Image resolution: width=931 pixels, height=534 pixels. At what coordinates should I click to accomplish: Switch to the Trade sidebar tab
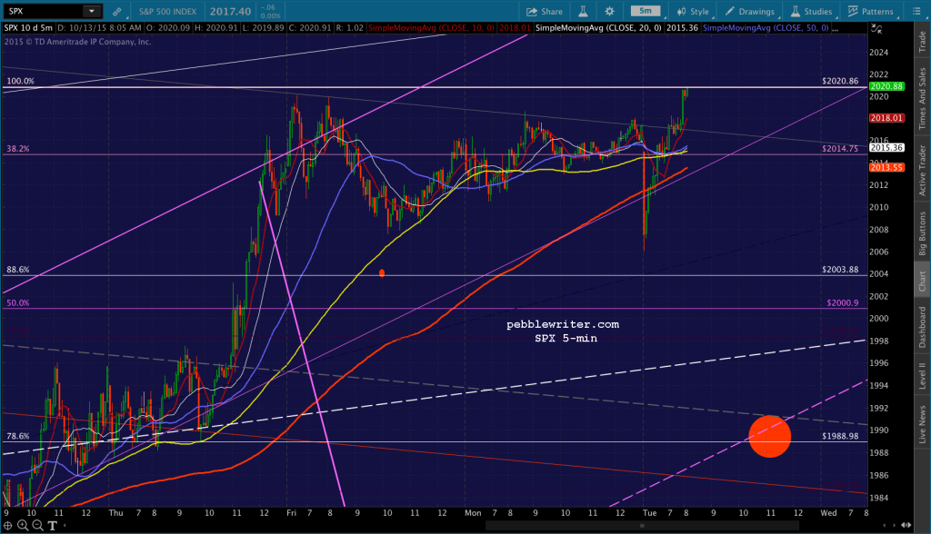point(922,42)
